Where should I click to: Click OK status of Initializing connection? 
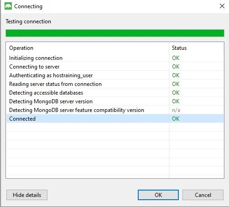point(176,58)
